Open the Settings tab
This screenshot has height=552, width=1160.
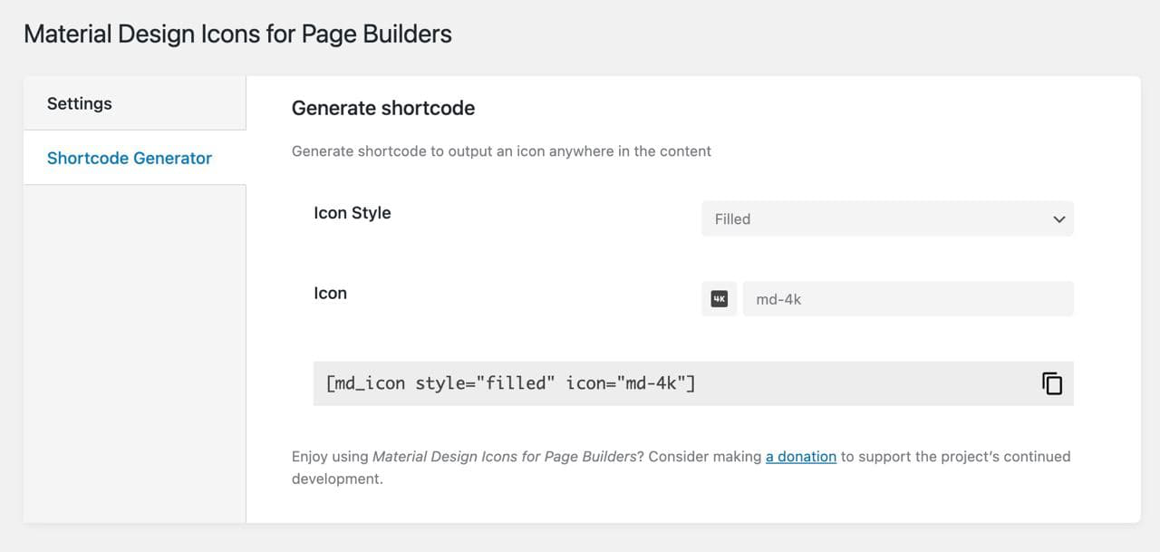click(80, 103)
